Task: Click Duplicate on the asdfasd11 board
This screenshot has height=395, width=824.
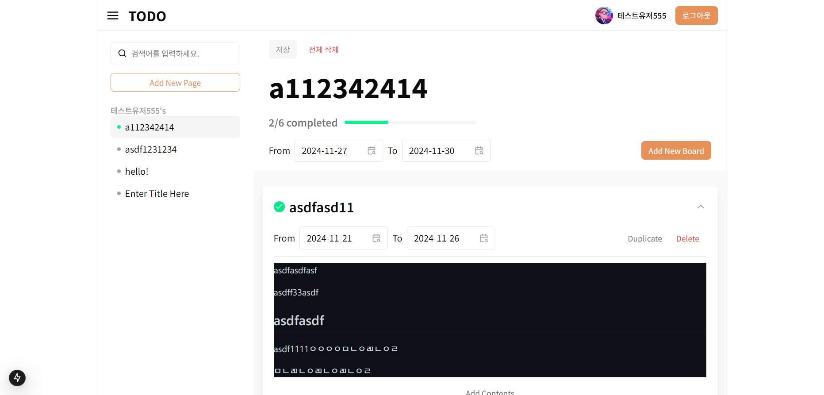Action: 645,239
